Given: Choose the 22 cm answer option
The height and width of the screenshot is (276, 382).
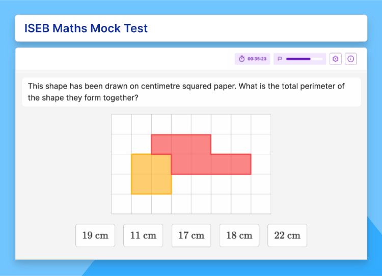Looking at the screenshot, I should 287,235.
